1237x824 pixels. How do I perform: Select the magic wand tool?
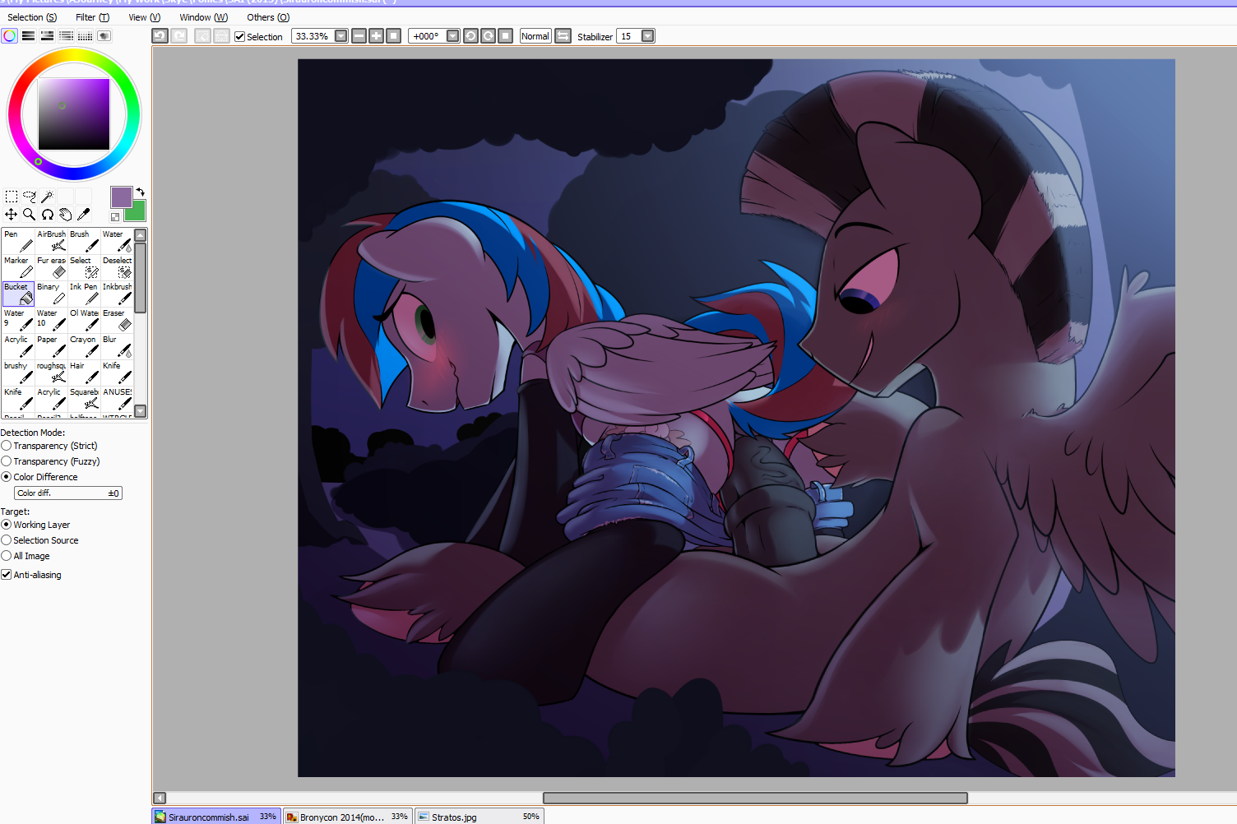pos(48,197)
